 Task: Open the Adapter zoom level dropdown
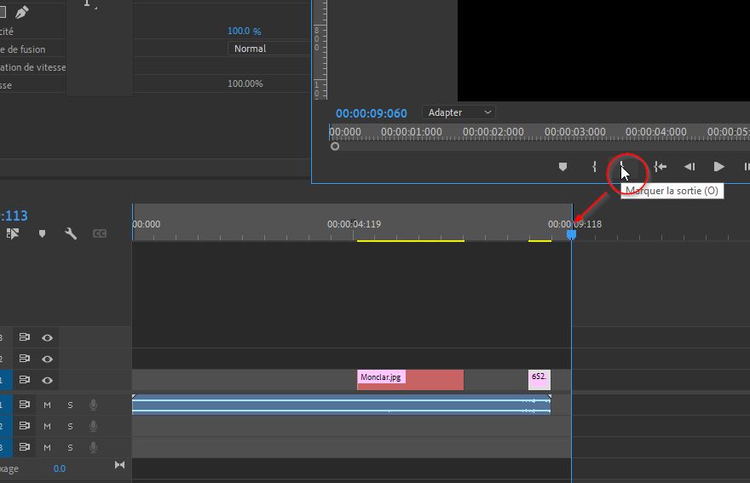[459, 112]
